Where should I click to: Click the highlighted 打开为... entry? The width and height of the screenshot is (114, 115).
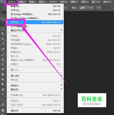35,22
